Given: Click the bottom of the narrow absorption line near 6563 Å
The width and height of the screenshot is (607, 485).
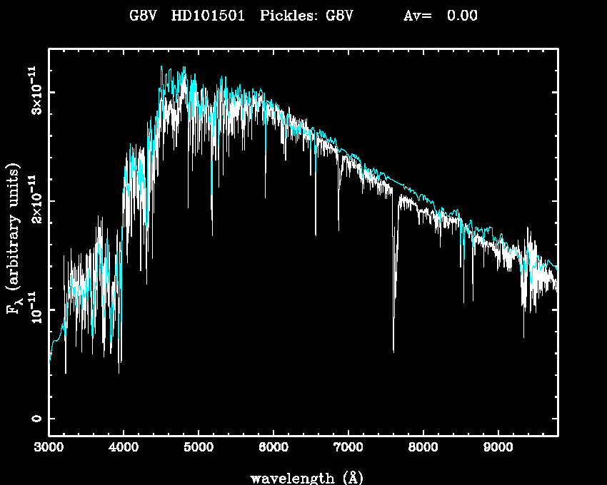Looking at the screenshot, I should (x=315, y=234).
